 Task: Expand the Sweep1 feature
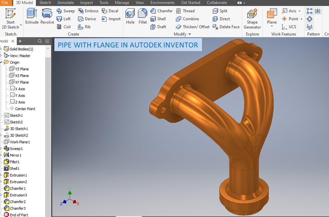click(1, 149)
